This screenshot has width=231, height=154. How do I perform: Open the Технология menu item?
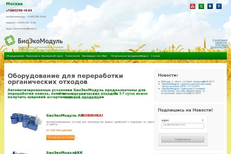pyautogui.click(x=72, y=56)
